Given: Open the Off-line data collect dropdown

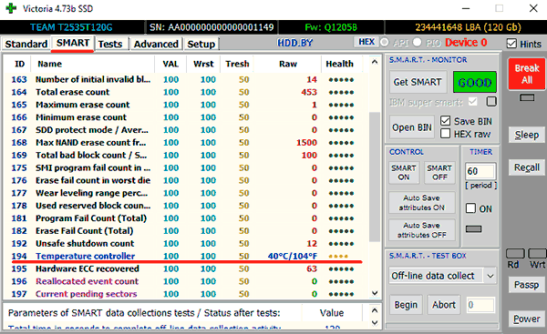Looking at the screenshot, I should click(x=442, y=276).
